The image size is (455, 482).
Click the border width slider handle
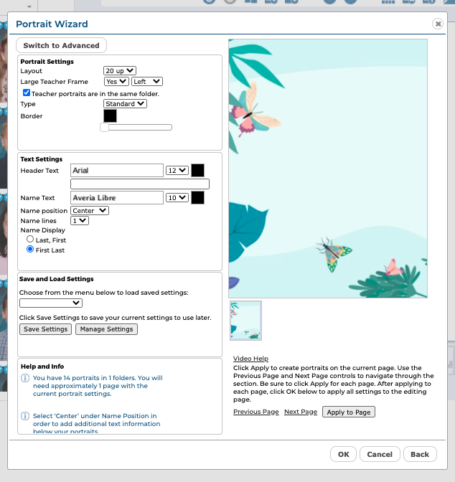pos(105,128)
